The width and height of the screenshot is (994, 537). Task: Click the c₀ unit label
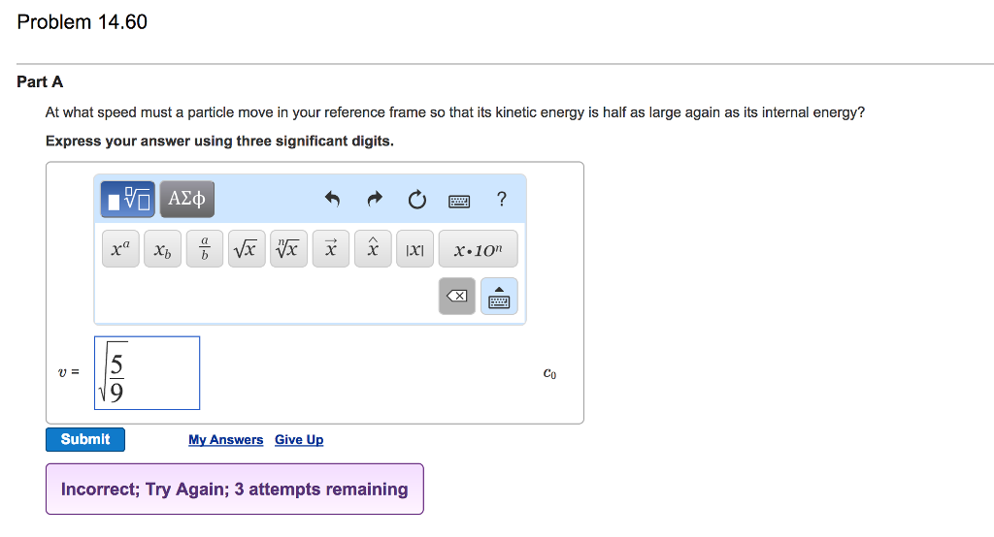coord(549,373)
